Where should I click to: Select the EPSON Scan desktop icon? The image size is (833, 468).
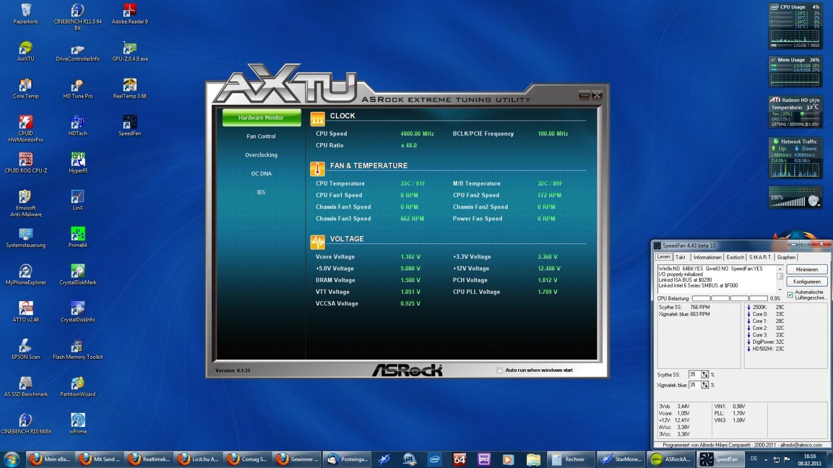(26, 350)
